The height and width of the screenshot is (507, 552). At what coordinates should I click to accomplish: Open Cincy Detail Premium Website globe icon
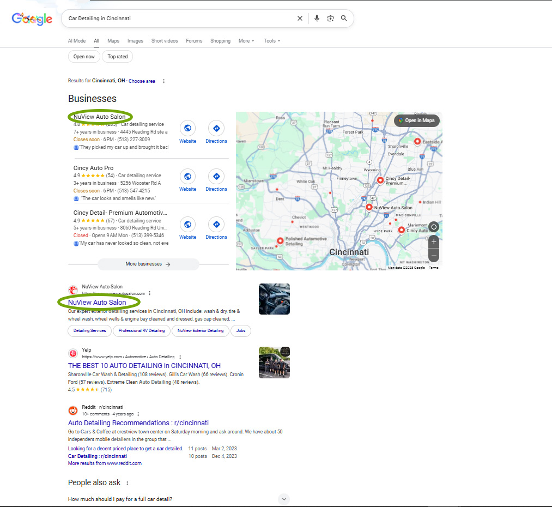click(x=187, y=224)
